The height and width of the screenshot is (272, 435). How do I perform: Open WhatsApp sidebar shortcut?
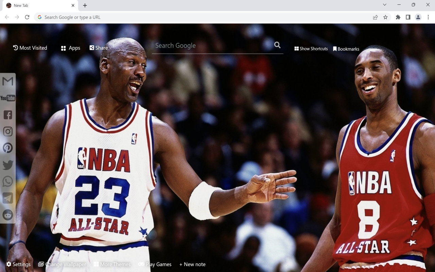pyautogui.click(x=7, y=182)
